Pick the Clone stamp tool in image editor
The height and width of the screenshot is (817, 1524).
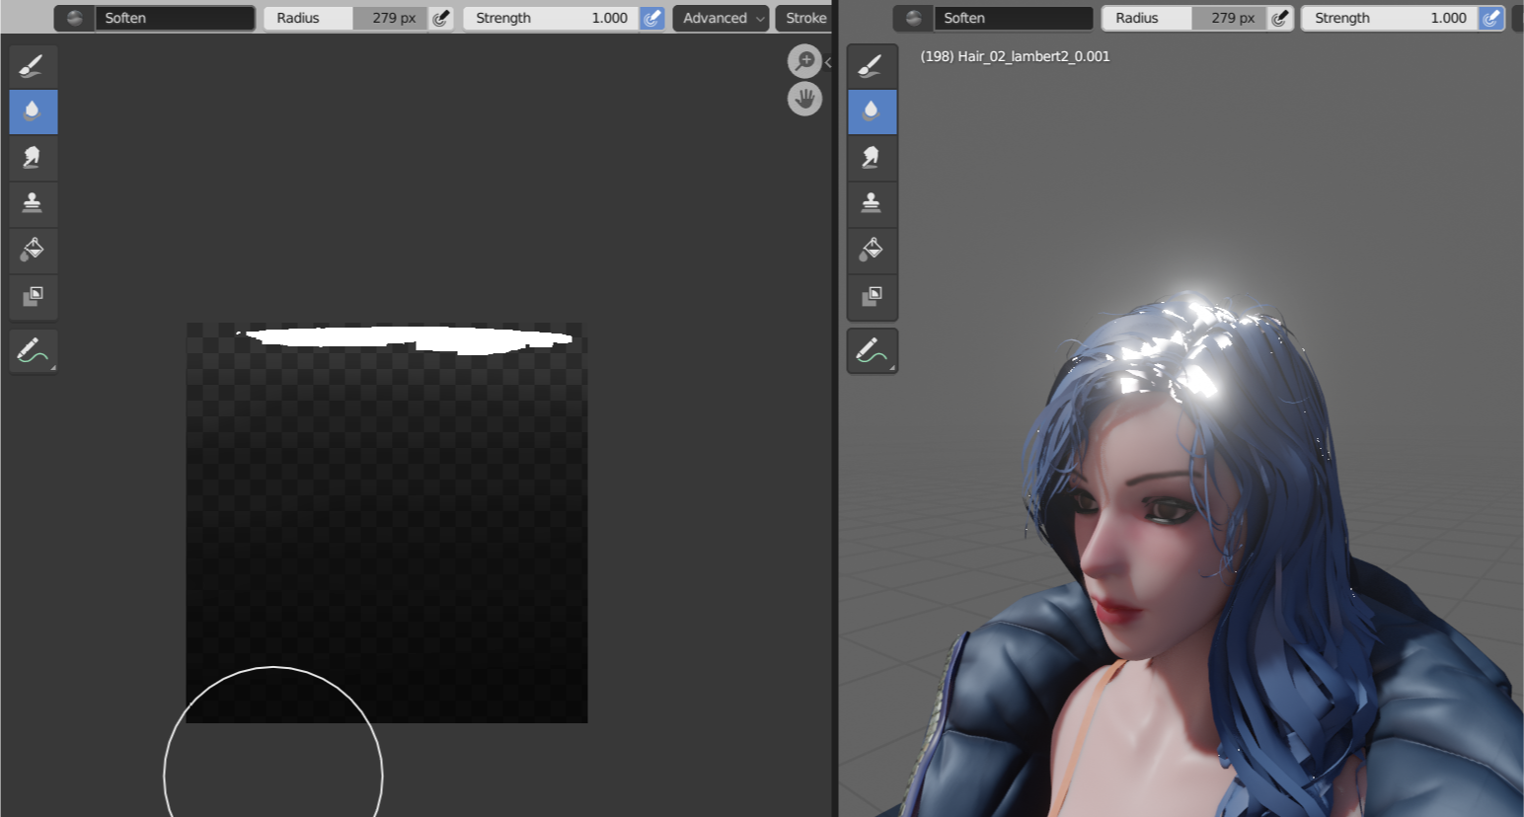[x=33, y=203]
